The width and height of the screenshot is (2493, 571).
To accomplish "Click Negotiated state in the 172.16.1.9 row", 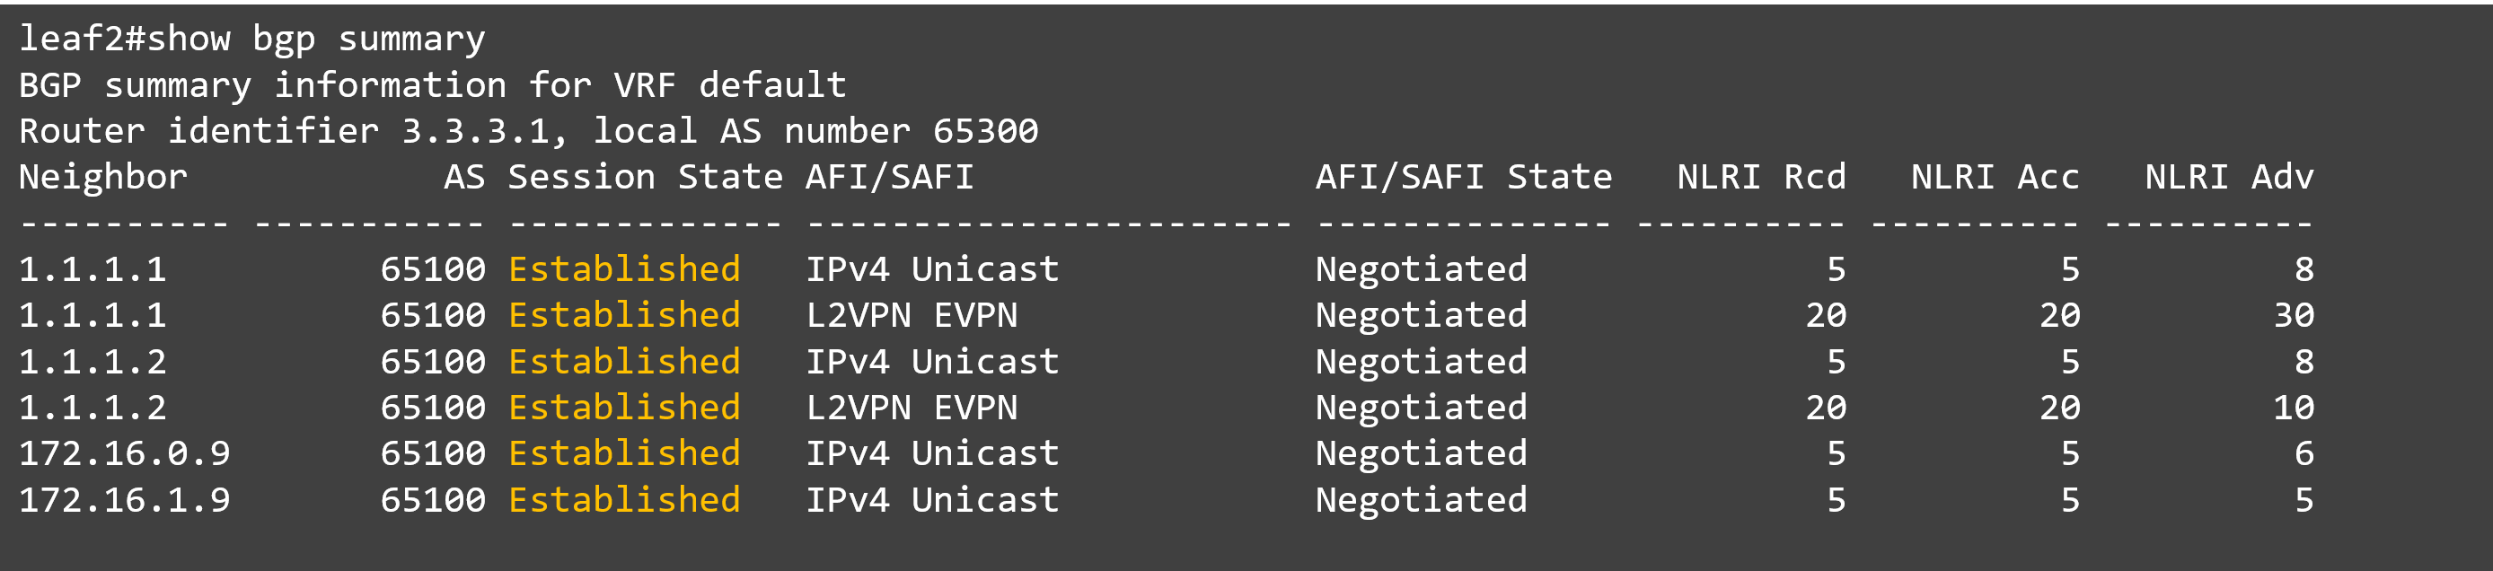I will pyautogui.click(x=1421, y=500).
